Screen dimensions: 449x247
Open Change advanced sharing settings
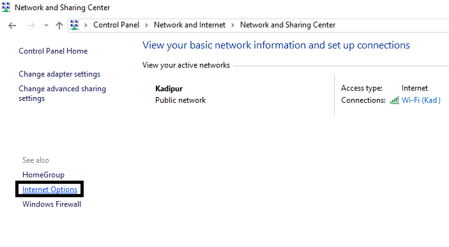pyautogui.click(x=62, y=93)
